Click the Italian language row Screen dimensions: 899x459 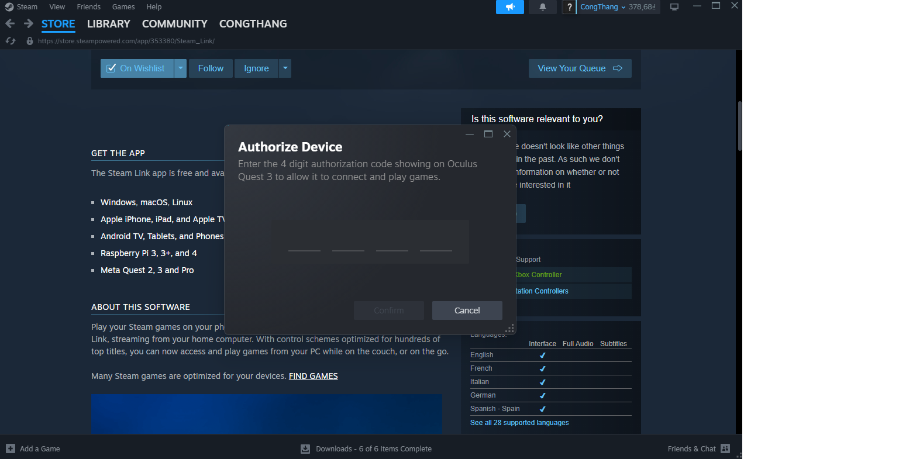551,382
